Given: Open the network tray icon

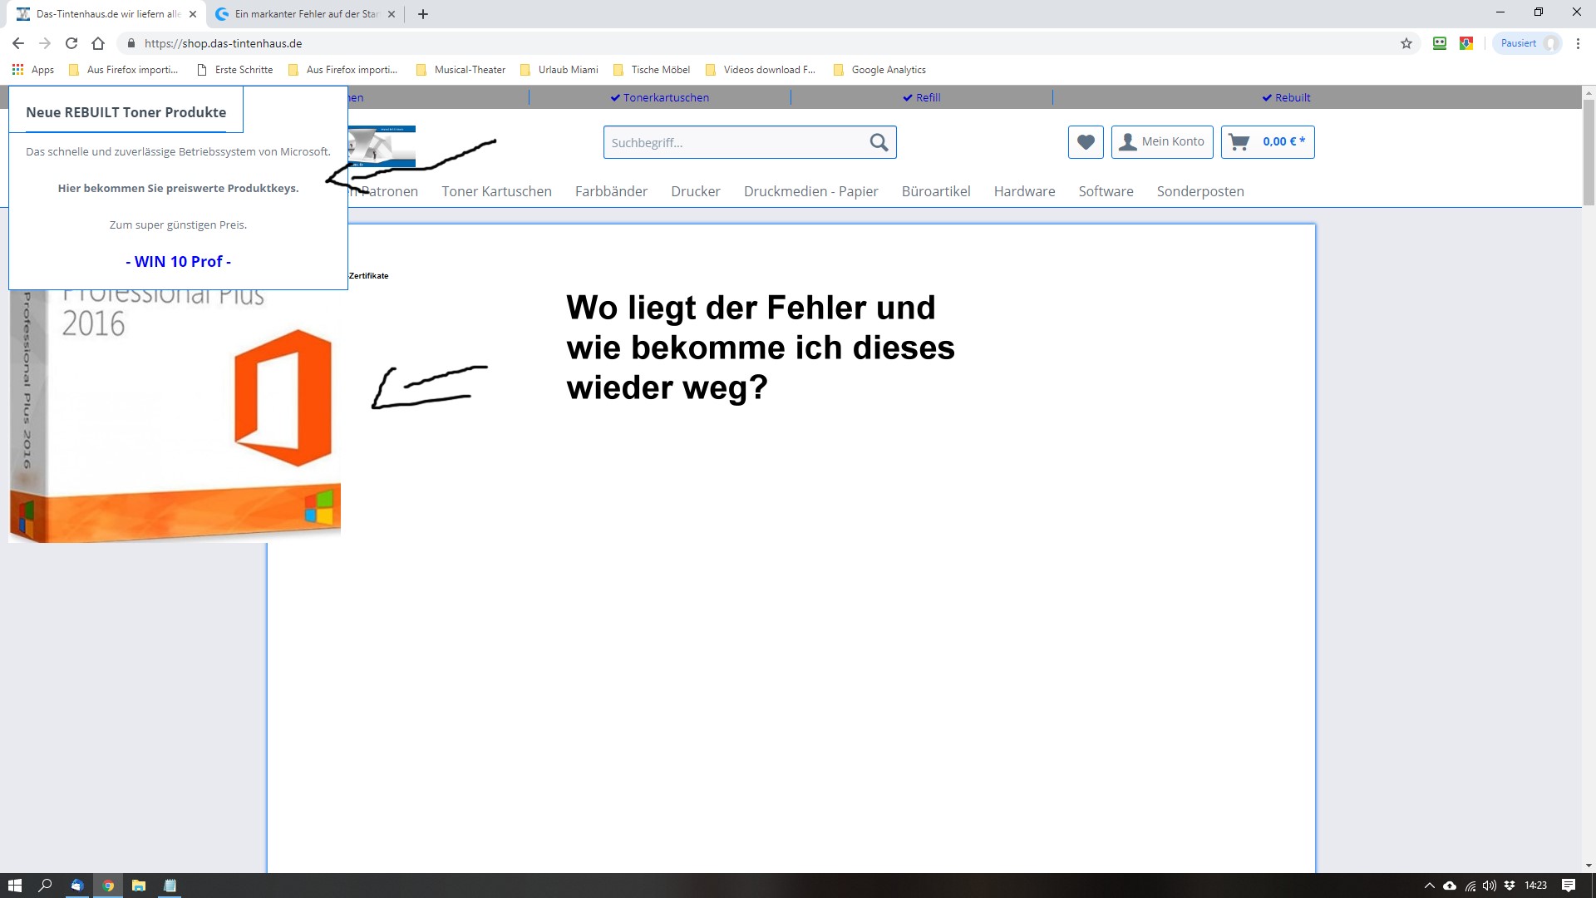Looking at the screenshot, I should (x=1470, y=886).
